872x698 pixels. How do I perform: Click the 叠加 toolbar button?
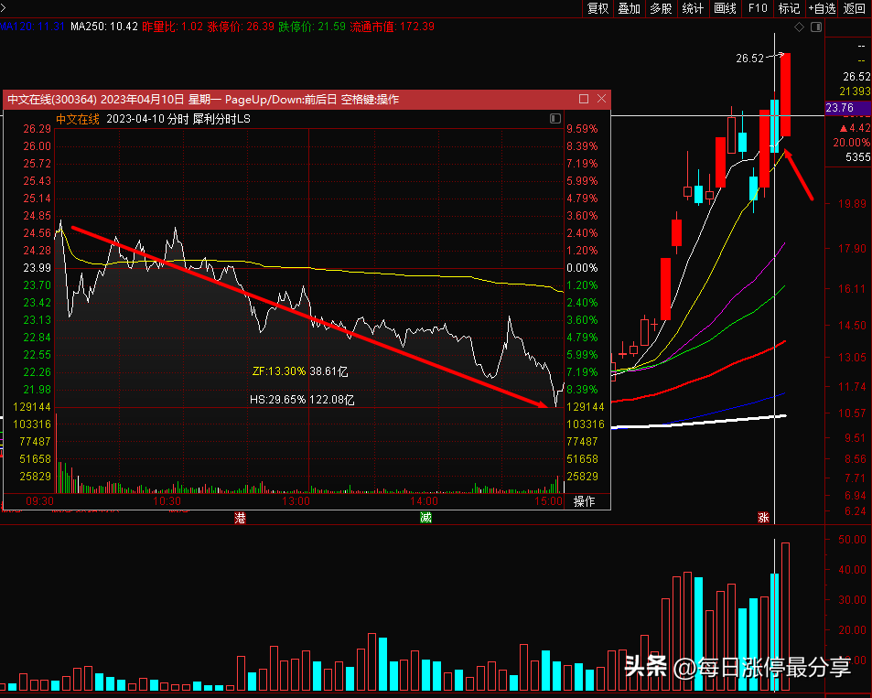[x=630, y=8]
